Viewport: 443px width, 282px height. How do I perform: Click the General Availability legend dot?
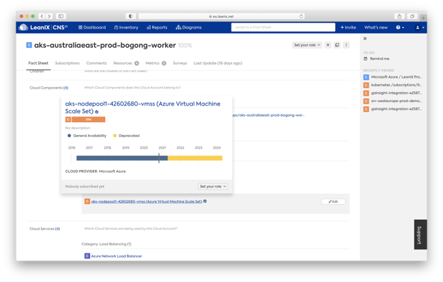click(x=69, y=136)
